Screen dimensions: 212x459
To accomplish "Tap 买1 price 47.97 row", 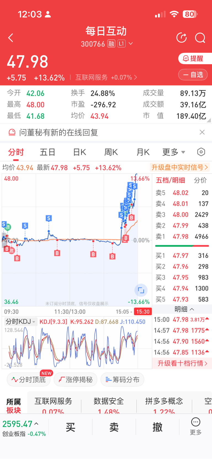I will click(182, 256).
